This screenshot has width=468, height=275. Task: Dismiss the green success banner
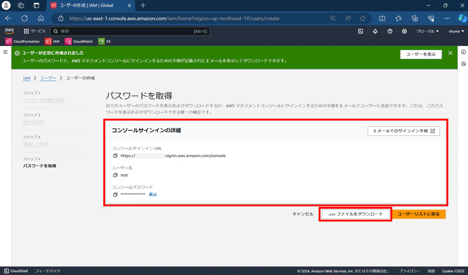click(x=450, y=53)
